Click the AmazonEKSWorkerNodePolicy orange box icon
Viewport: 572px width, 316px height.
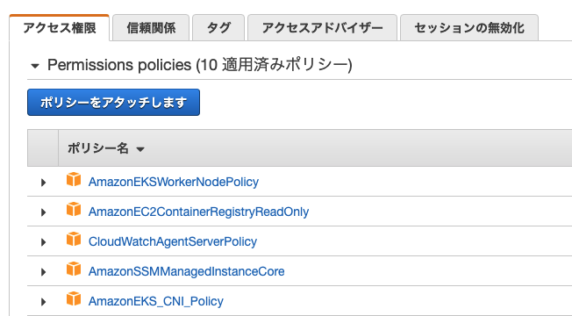(74, 180)
